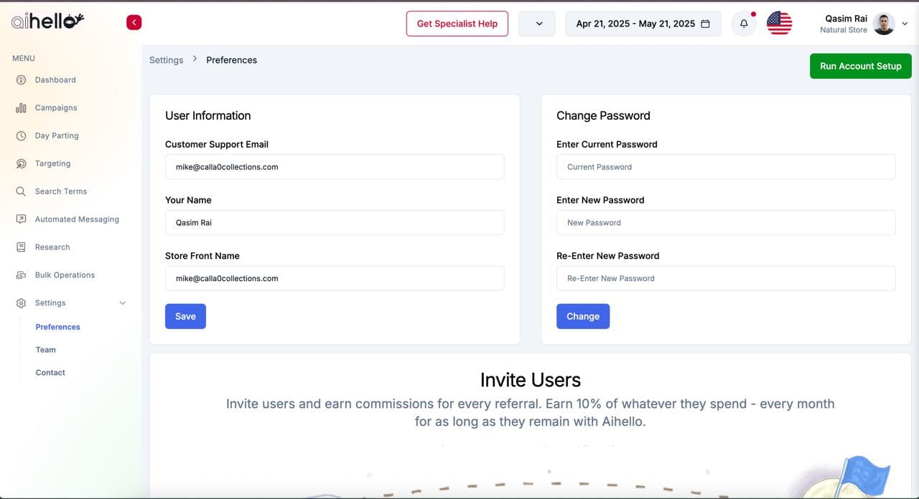Click the Targeting icon in sidebar

click(21, 163)
